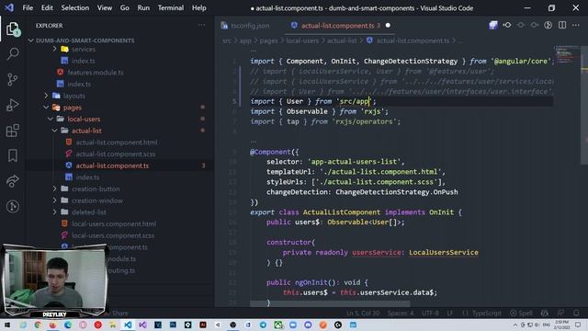Screen dimensions: 588x331
Task: Click the editor minimap preview
Action: (x=567, y=55)
